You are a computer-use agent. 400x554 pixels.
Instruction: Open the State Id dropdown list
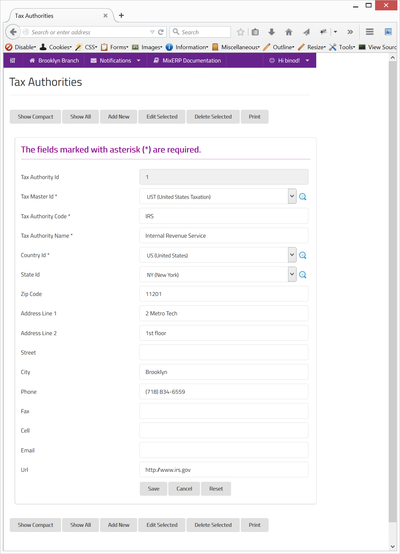pos(292,275)
